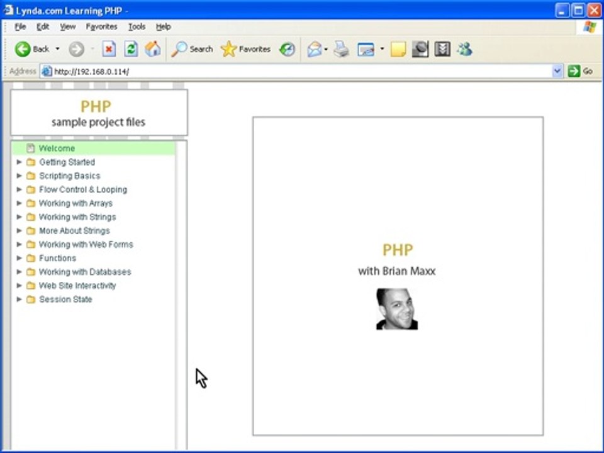
Task: Expand Web Site Interactivity arrow
Action: (x=19, y=286)
